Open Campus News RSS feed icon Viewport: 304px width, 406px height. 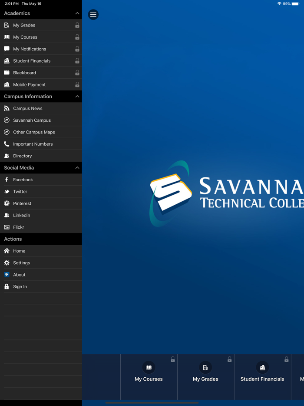[7, 108]
